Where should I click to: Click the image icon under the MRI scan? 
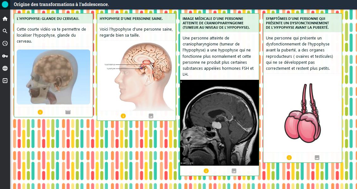point(234,171)
